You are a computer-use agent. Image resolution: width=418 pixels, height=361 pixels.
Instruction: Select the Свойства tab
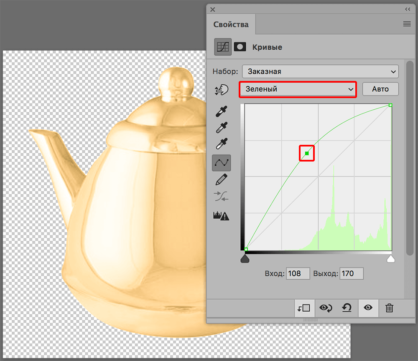tap(231, 24)
